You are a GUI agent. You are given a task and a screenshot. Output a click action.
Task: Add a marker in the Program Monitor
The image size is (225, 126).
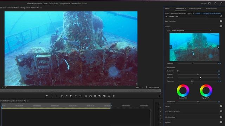coord(47,96)
